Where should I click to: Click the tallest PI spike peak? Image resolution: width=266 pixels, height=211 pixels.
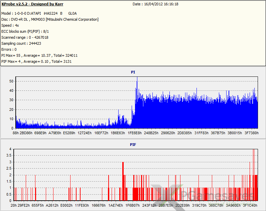[x=137, y=78]
